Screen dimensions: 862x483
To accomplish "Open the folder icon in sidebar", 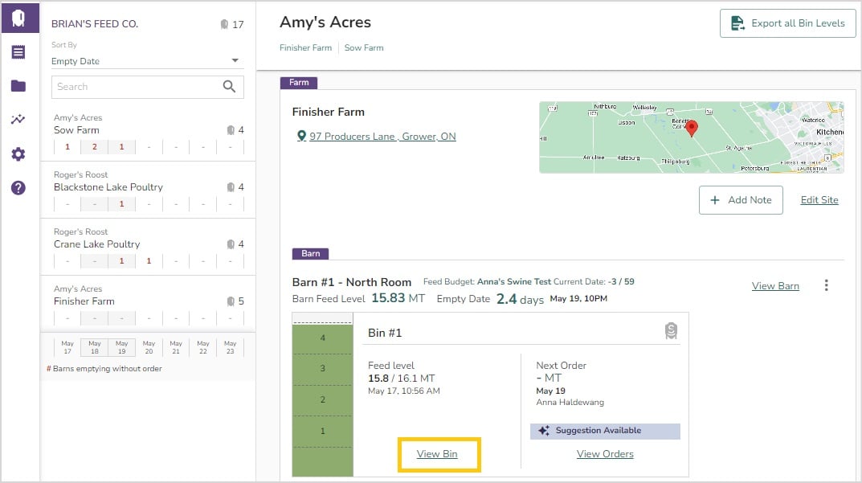I will 18,86.
